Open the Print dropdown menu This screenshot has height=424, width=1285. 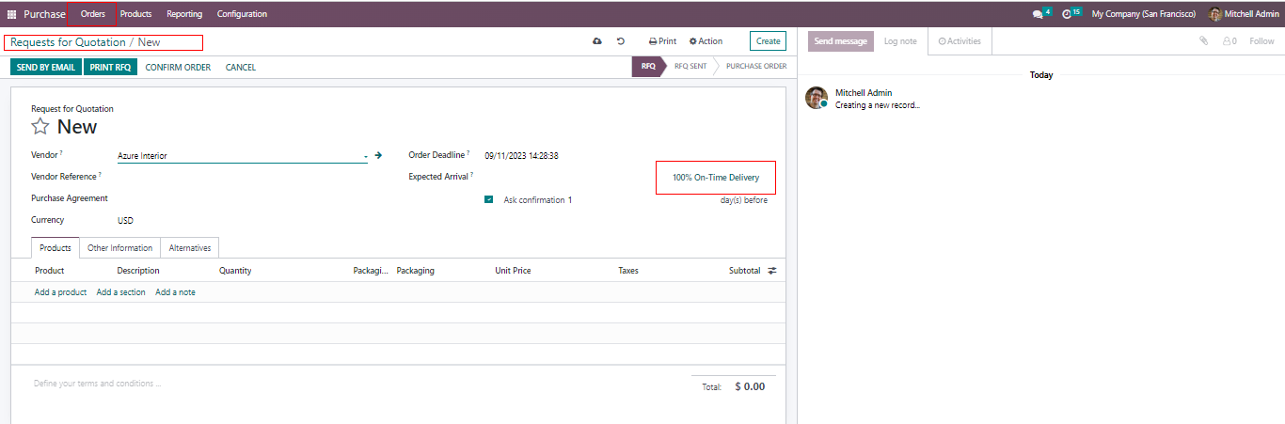click(x=662, y=41)
